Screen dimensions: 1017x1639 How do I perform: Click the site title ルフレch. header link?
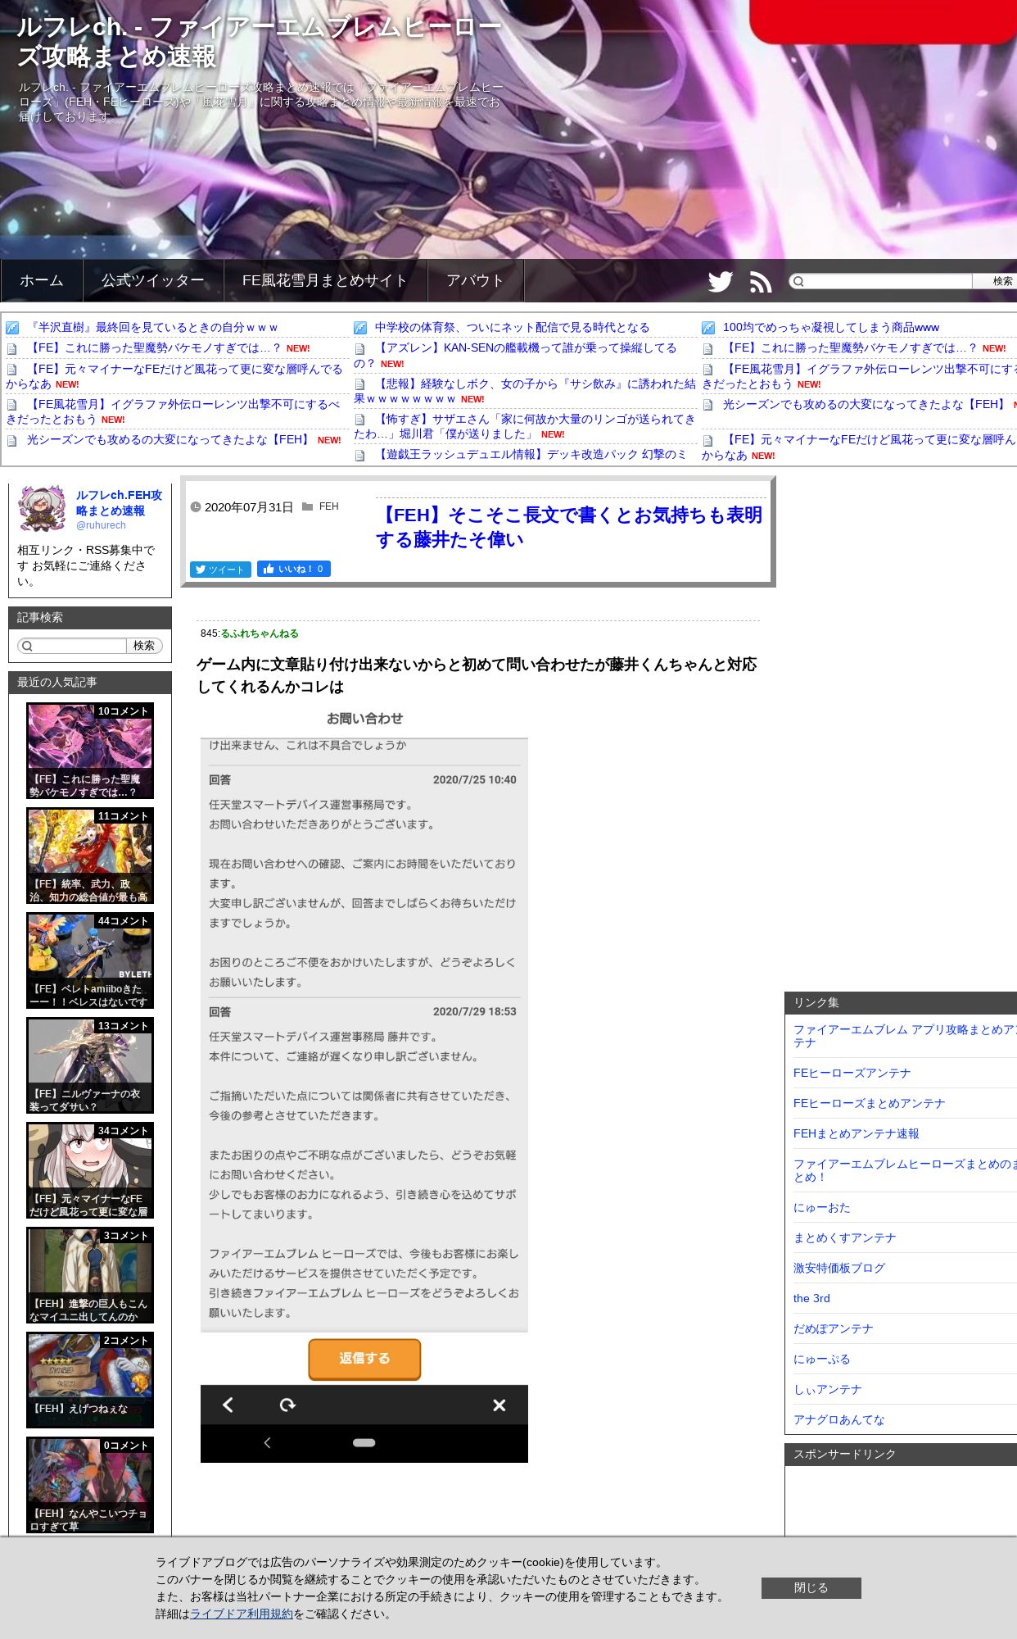coord(259,41)
